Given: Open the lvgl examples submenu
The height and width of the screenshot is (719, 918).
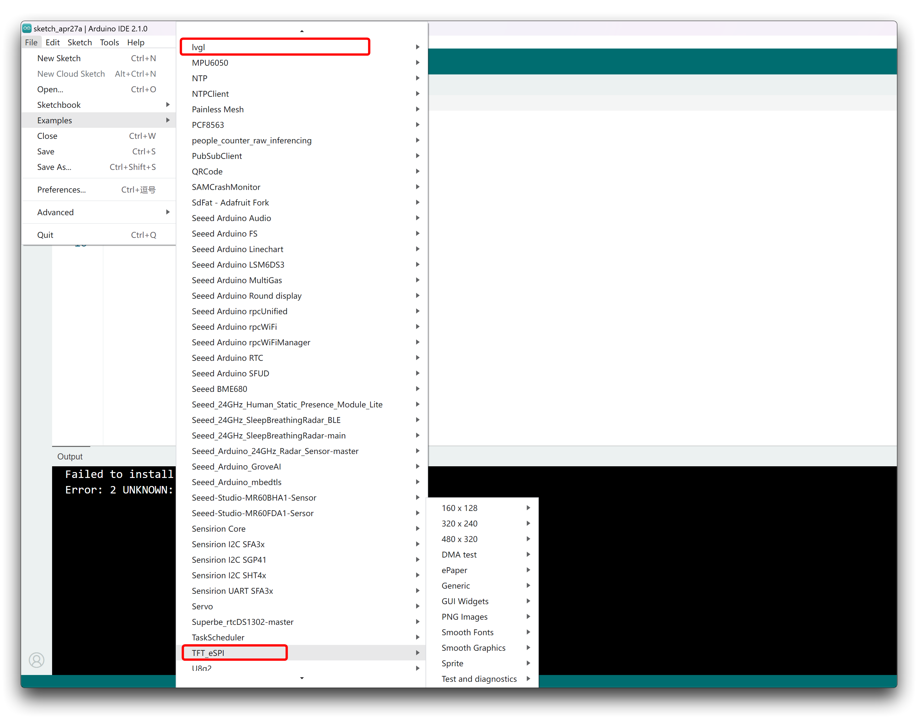Looking at the screenshot, I should click(301, 47).
